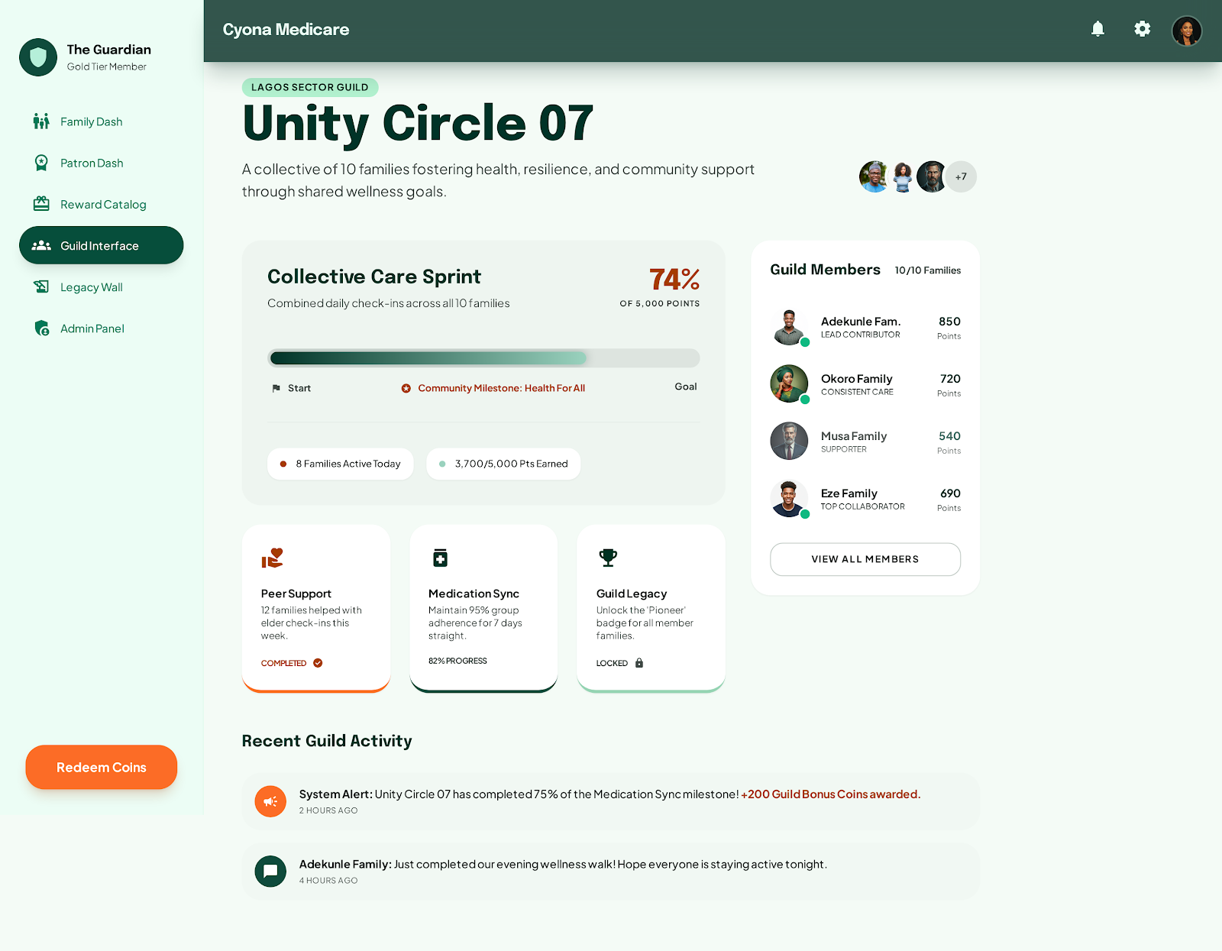Click the Okoro Family member avatar
This screenshot has width=1222, height=951.
pos(789,383)
